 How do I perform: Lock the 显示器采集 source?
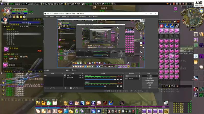(83, 78)
